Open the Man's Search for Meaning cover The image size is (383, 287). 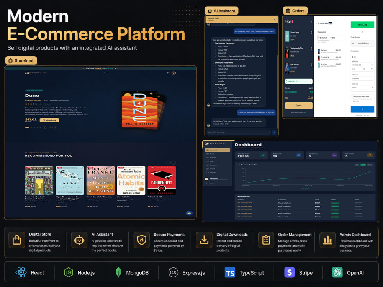tap(100, 181)
